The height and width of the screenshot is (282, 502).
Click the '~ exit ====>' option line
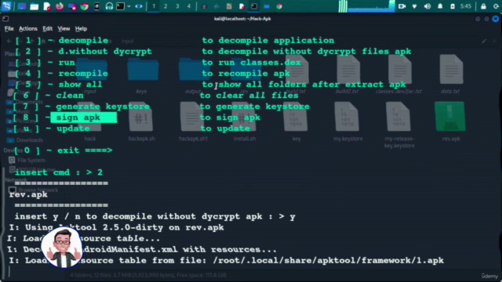click(x=78, y=150)
